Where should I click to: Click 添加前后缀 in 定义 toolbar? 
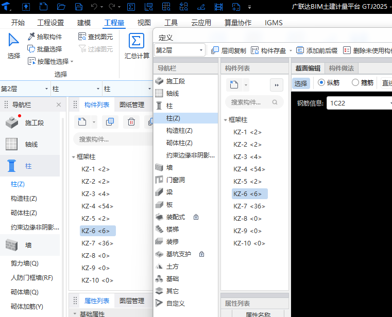pyautogui.click(x=317, y=50)
